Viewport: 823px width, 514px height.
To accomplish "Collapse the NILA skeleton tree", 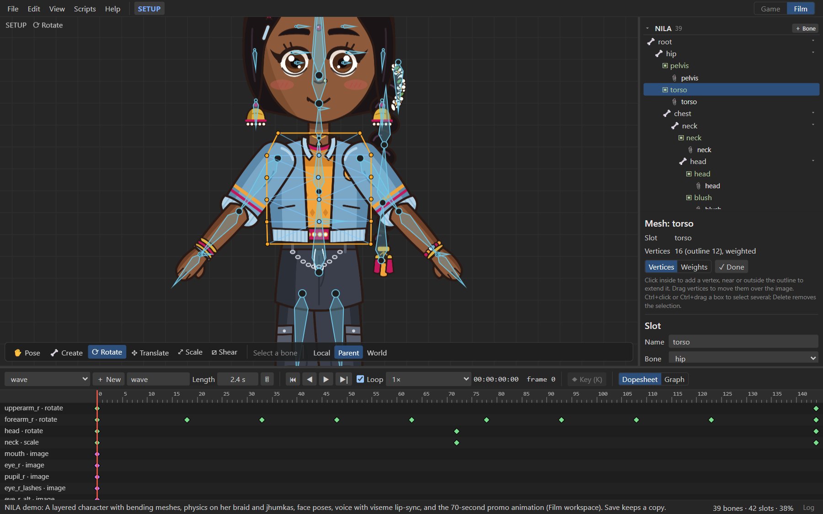I will pos(647,28).
